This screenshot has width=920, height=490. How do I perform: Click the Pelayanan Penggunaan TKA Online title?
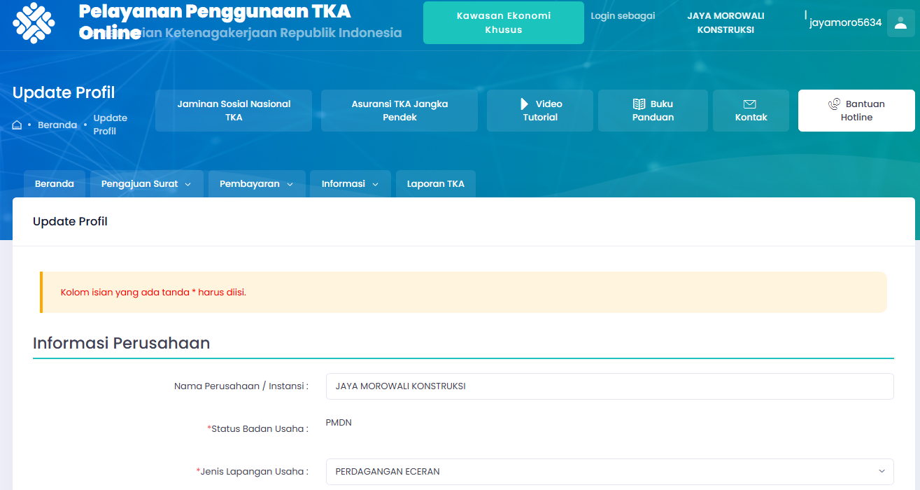pos(215,22)
